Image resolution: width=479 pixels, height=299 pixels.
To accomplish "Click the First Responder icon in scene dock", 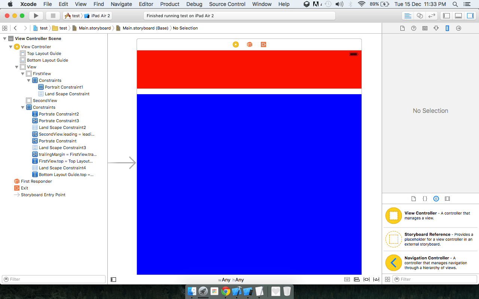I will point(250,44).
